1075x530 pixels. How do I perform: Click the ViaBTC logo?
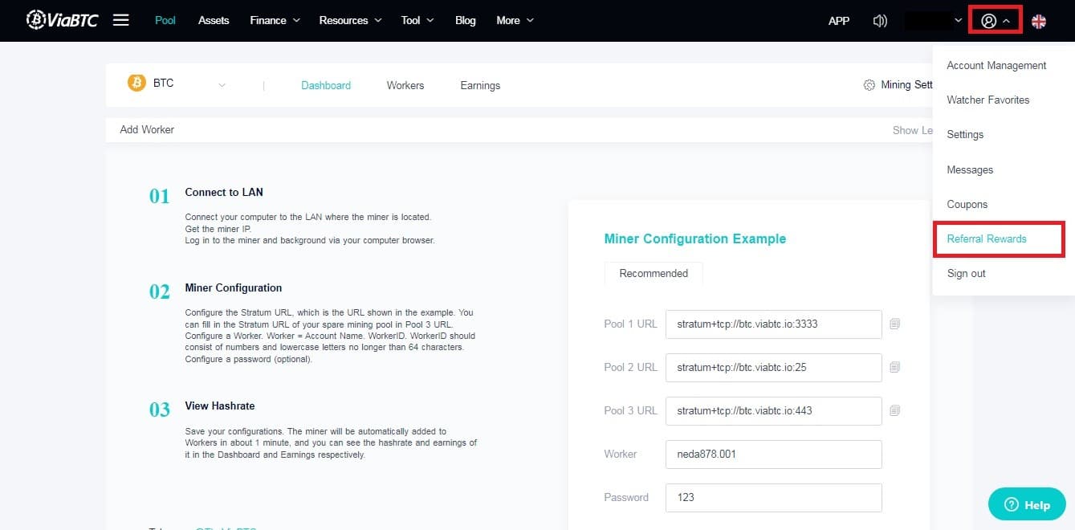pos(62,20)
